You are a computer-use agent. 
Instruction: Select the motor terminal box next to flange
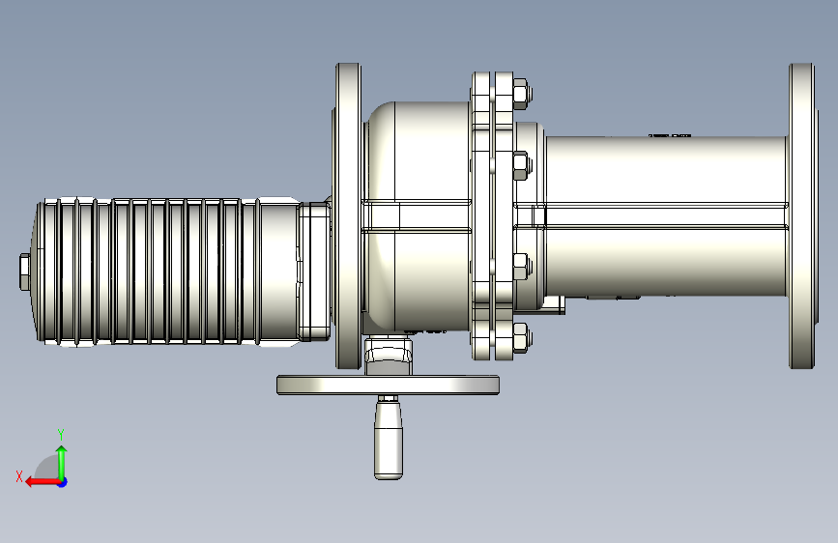click(315, 271)
